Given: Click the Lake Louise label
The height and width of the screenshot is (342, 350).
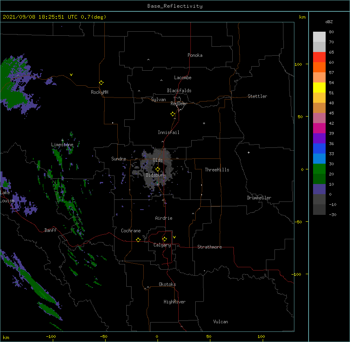Looking at the screenshot, I should tap(7, 197).
